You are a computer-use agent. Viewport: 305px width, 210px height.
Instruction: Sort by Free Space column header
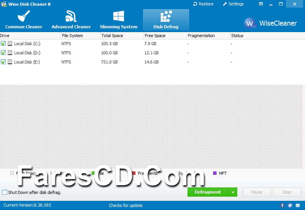click(x=165, y=36)
